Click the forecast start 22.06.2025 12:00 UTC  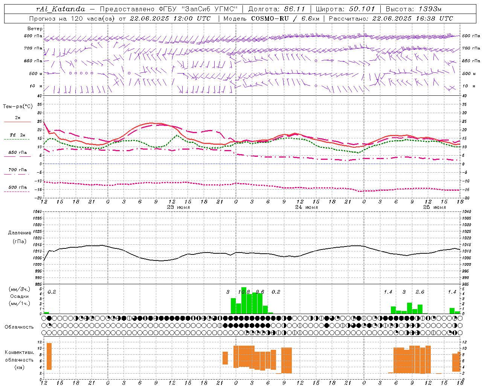click(x=170, y=18)
